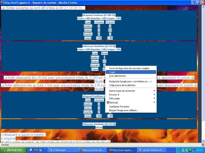Launch Firefox from quick launch bar
The image size is (205, 153).
36,150
